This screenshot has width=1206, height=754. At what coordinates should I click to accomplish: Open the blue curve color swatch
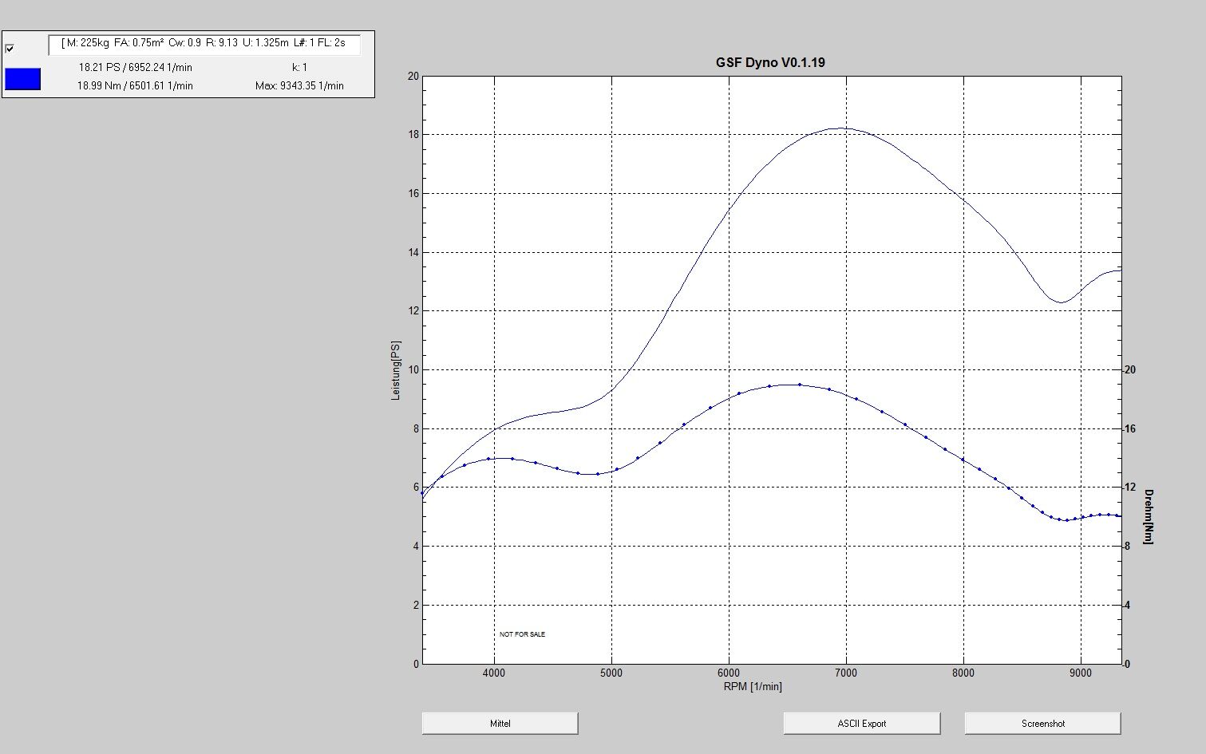click(22, 79)
